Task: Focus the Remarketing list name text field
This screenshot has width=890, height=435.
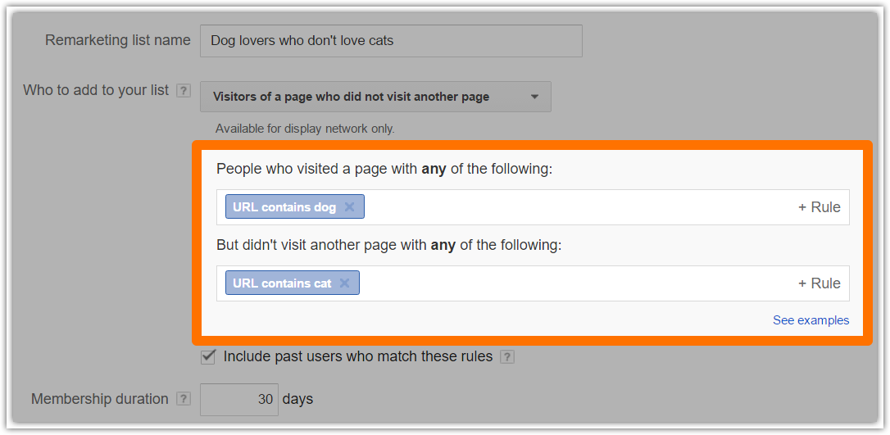Action: 391,41
